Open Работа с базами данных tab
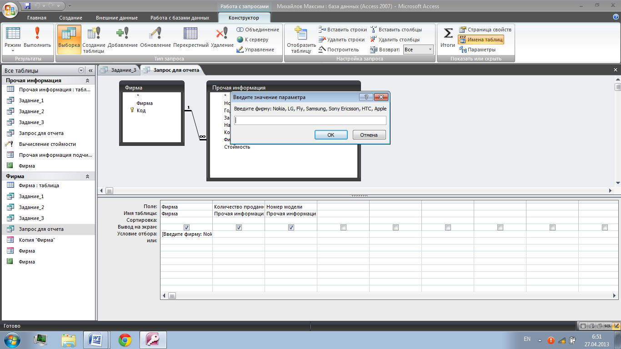This screenshot has height=349, width=621. point(180,18)
